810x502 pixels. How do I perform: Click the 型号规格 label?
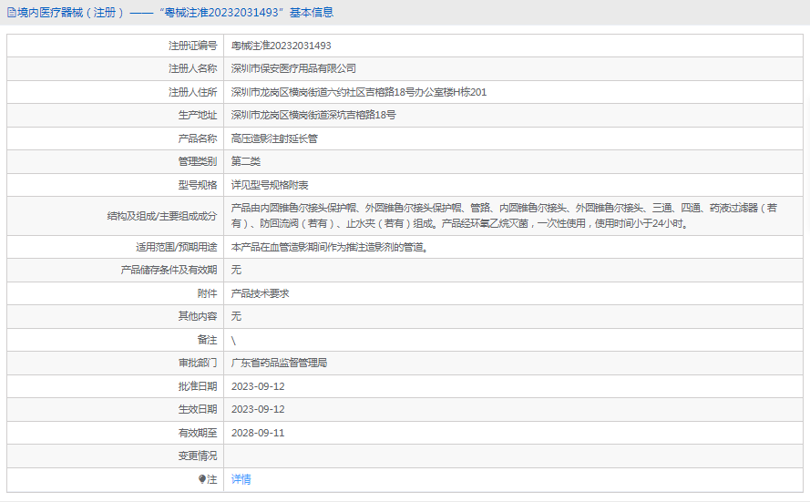coord(198,185)
